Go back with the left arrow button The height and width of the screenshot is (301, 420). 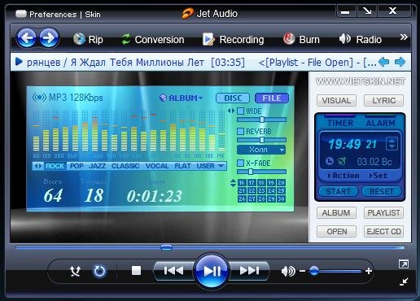point(27,38)
